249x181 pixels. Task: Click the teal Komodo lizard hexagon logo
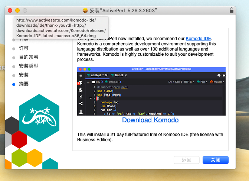click(x=39, y=118)
